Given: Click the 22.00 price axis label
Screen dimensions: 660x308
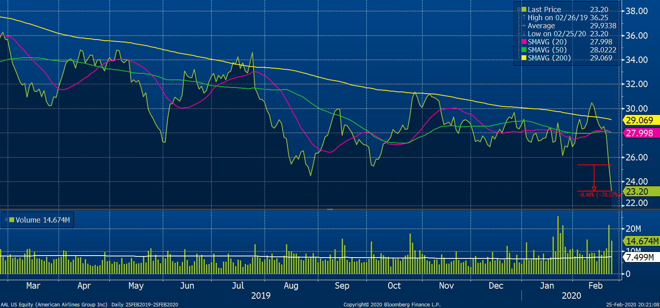Looking at the screenshot, I should point(637,203).
